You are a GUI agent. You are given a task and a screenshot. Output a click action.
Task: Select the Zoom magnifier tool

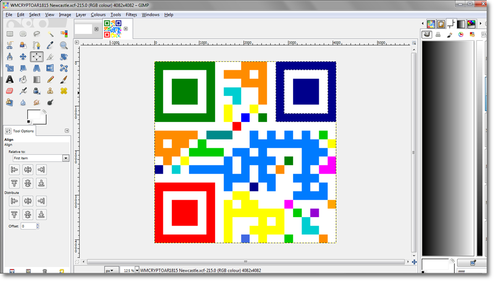(x=64, y=45)
